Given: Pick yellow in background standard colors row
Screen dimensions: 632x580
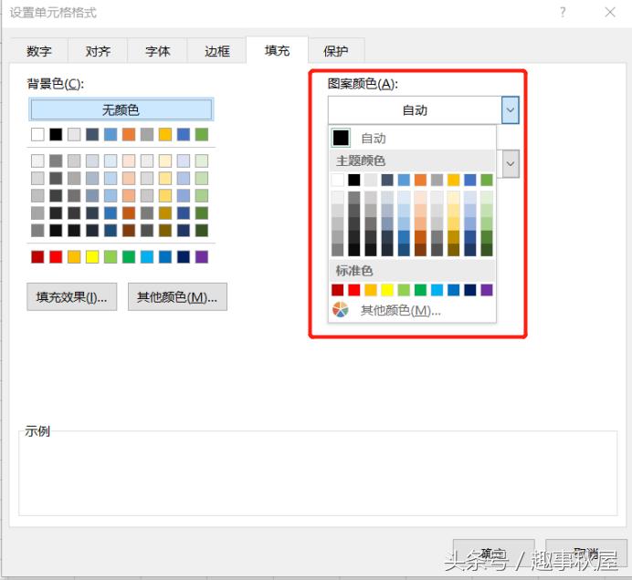Looking at the screenshot, I should (92, 257).
